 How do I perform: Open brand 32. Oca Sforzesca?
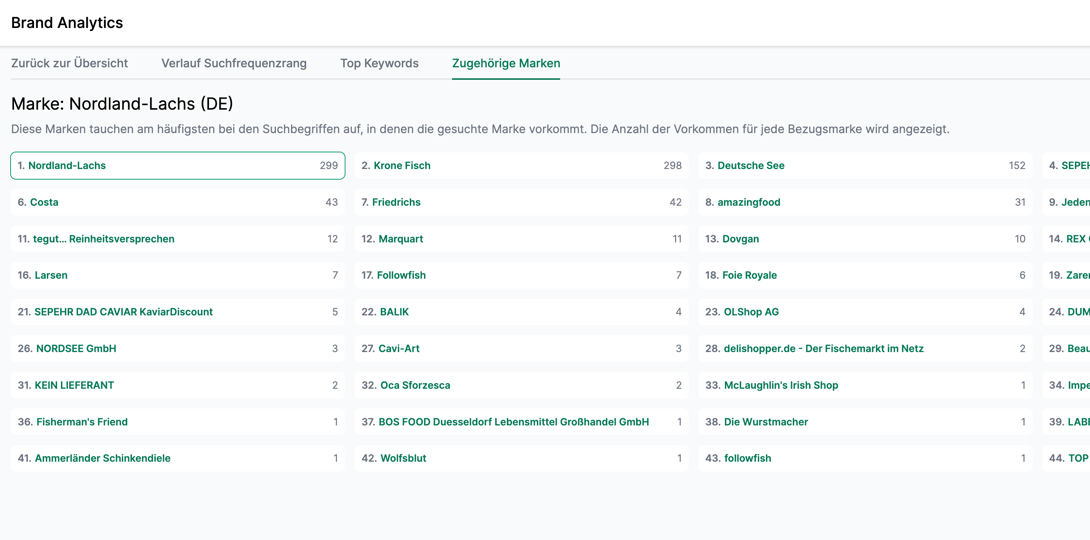coord(521,385)
